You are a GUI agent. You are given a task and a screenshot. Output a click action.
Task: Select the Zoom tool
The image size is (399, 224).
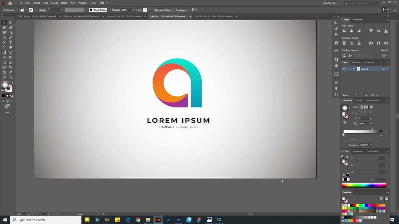coord(11,77)
